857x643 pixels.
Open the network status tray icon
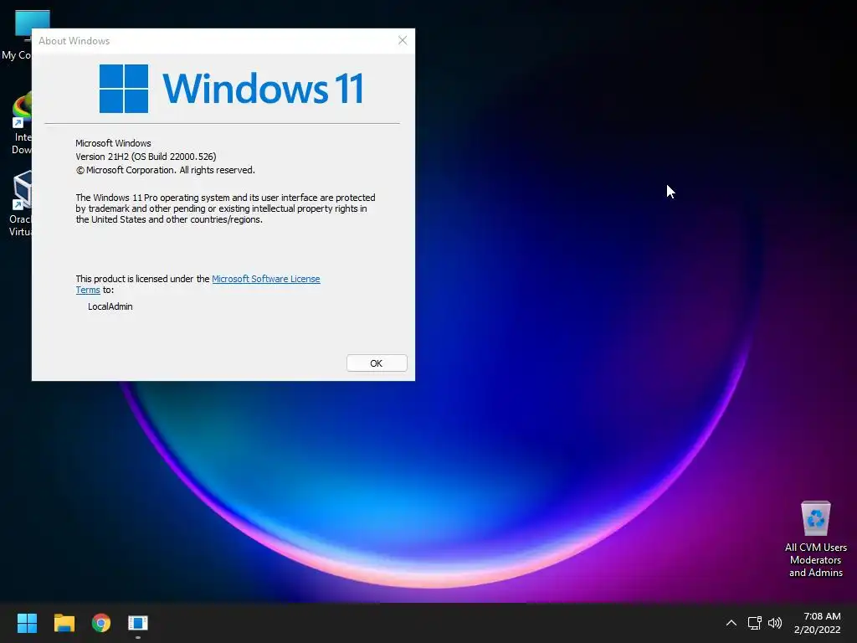pyautogui.click(x=755, y=623)
